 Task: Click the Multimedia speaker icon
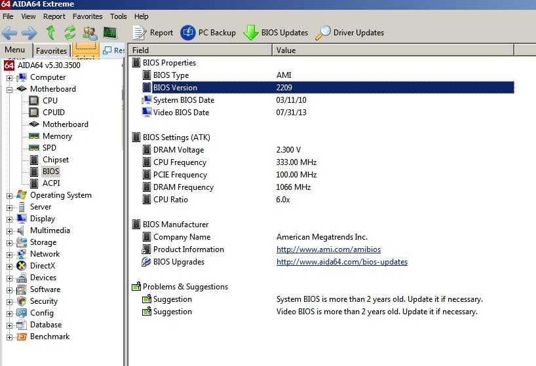pyautogui.click(x=22, y=230)
